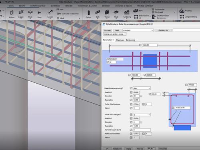Viewport: 200px width, 150px height.
Task: Expand the Lassen dropdown arrow
Action: pos(50,19)
